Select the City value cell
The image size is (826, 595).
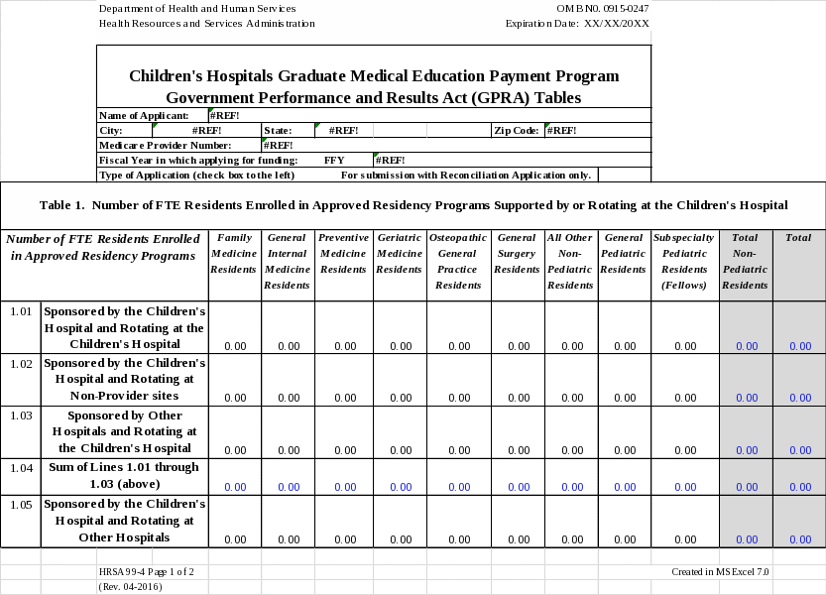point(206,130)
